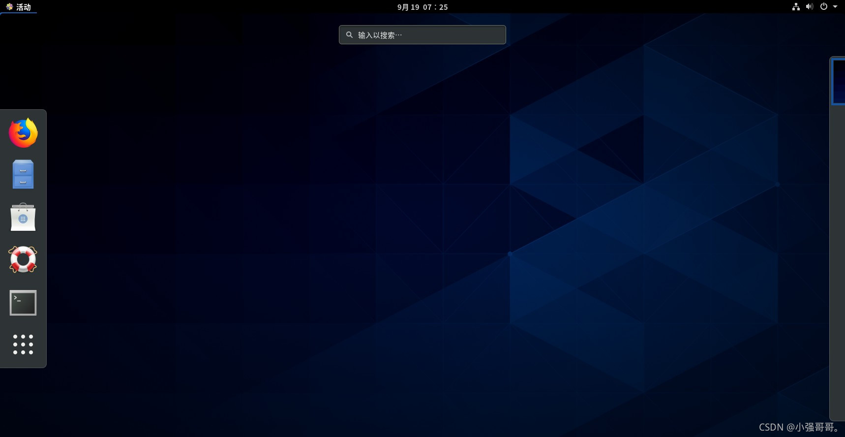Open the Software store shopping bag icon
The height and width of the screenshot is (437, 845).
(x=23, y=217)
